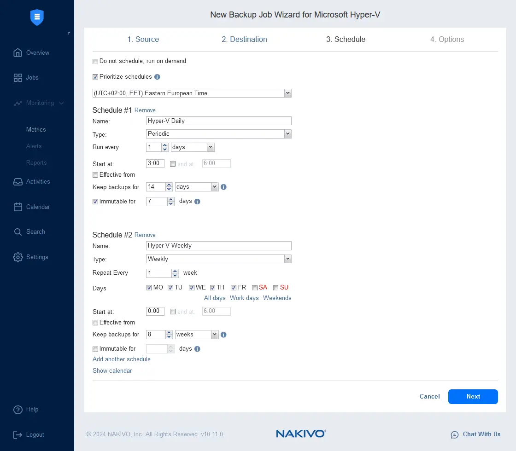Click Schedule #1 Start at 3:00 field
Viewport: 516px width, 451px height.
(155, 163)
